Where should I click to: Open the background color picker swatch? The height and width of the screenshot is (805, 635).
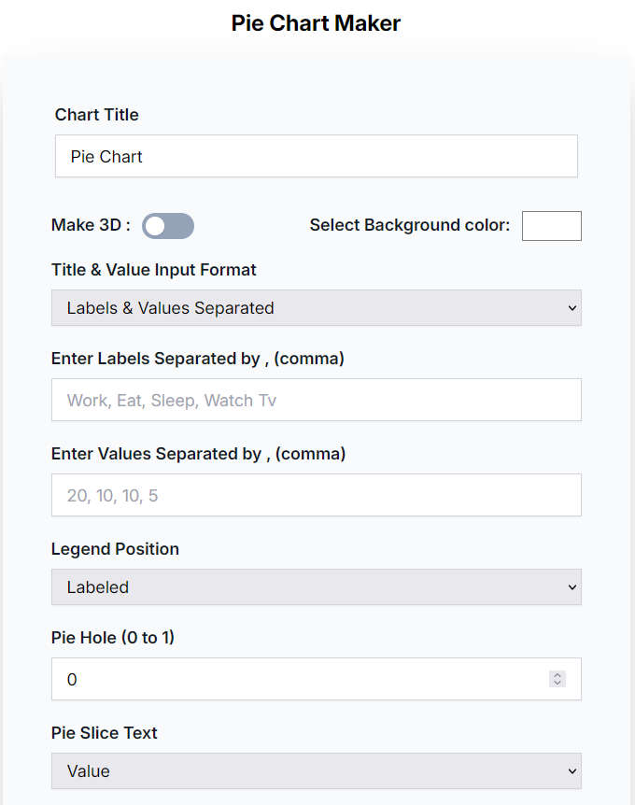pyautogui.click(x=551, y=226)
